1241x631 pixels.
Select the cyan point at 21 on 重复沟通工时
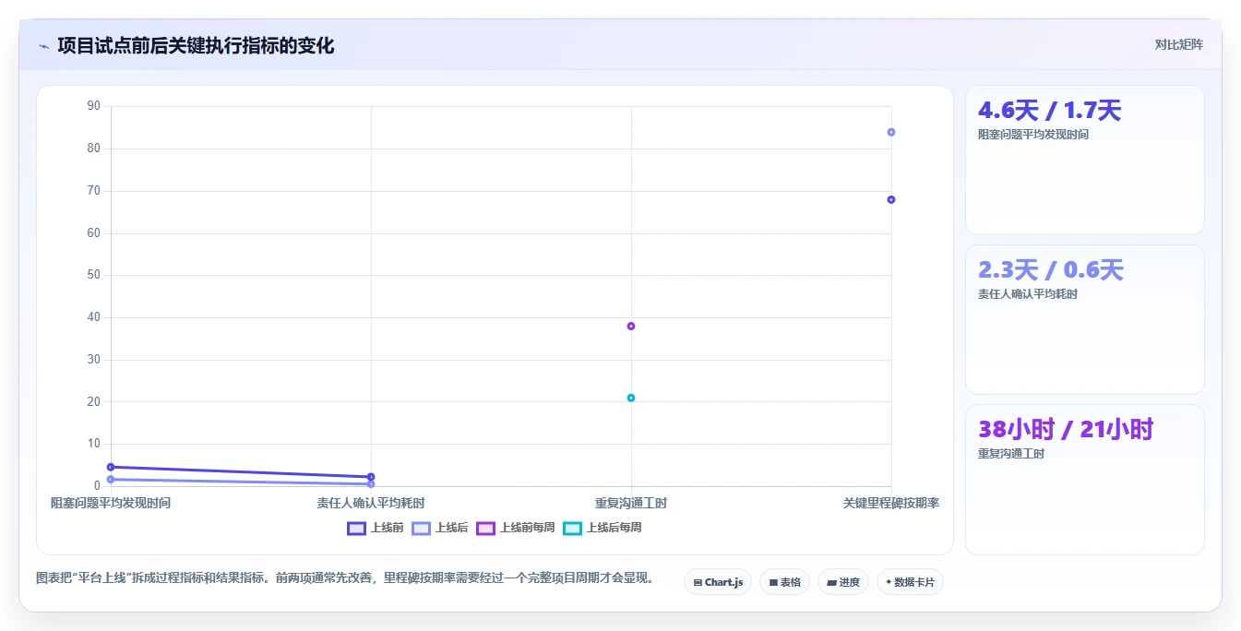tap(631, 398)
